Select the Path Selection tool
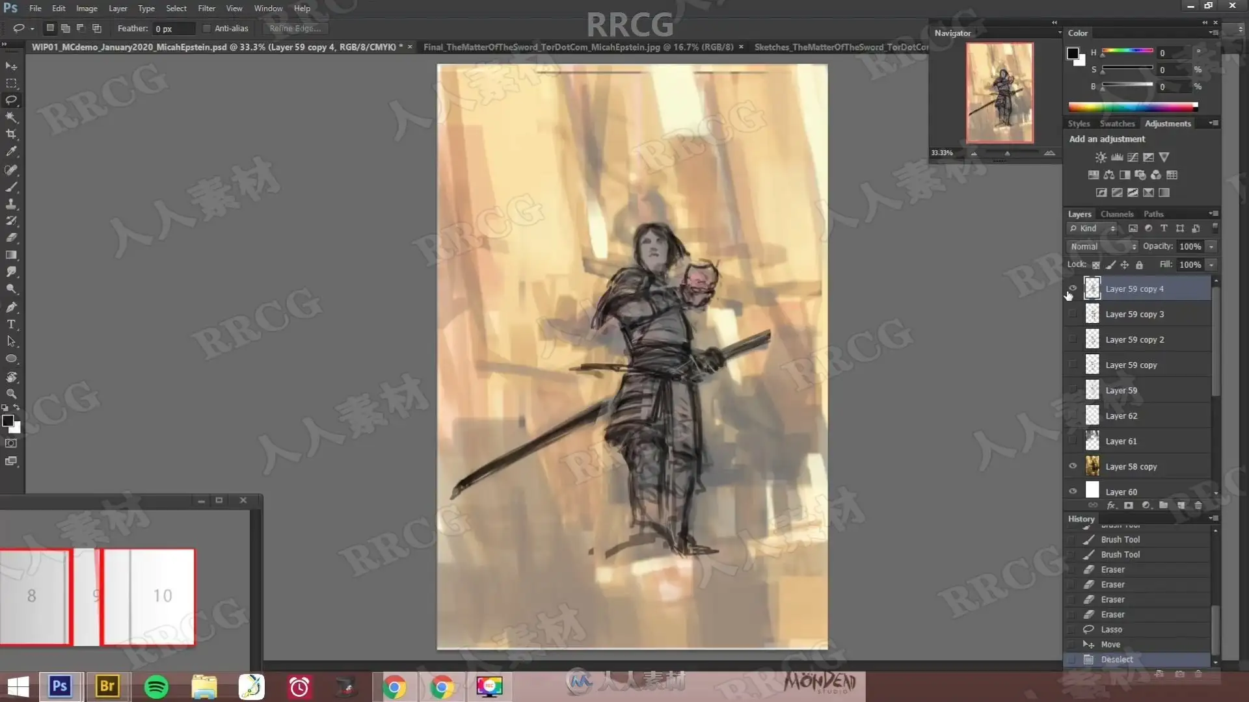1249x702 pixels. pyautogui.click(x=11, y=341)
